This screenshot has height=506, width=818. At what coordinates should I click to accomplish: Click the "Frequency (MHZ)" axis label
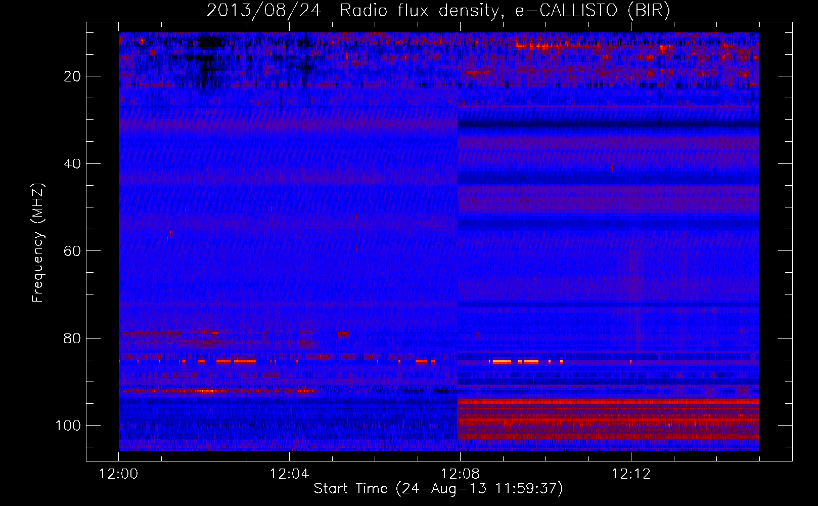point(38,242)
